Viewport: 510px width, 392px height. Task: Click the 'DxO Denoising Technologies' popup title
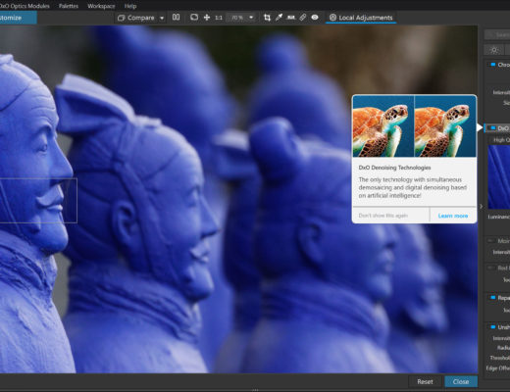394,168
